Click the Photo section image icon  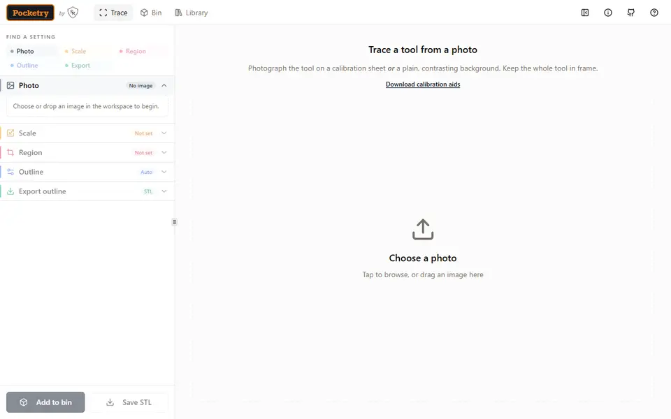coord(10,85)
